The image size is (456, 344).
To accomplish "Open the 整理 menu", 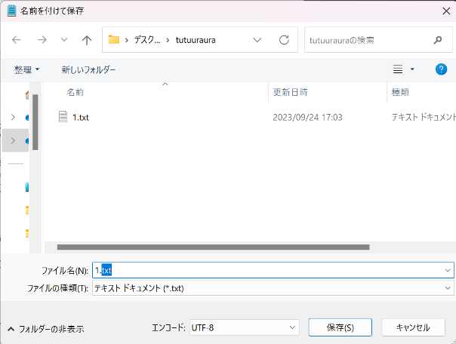I will (27, 69).
